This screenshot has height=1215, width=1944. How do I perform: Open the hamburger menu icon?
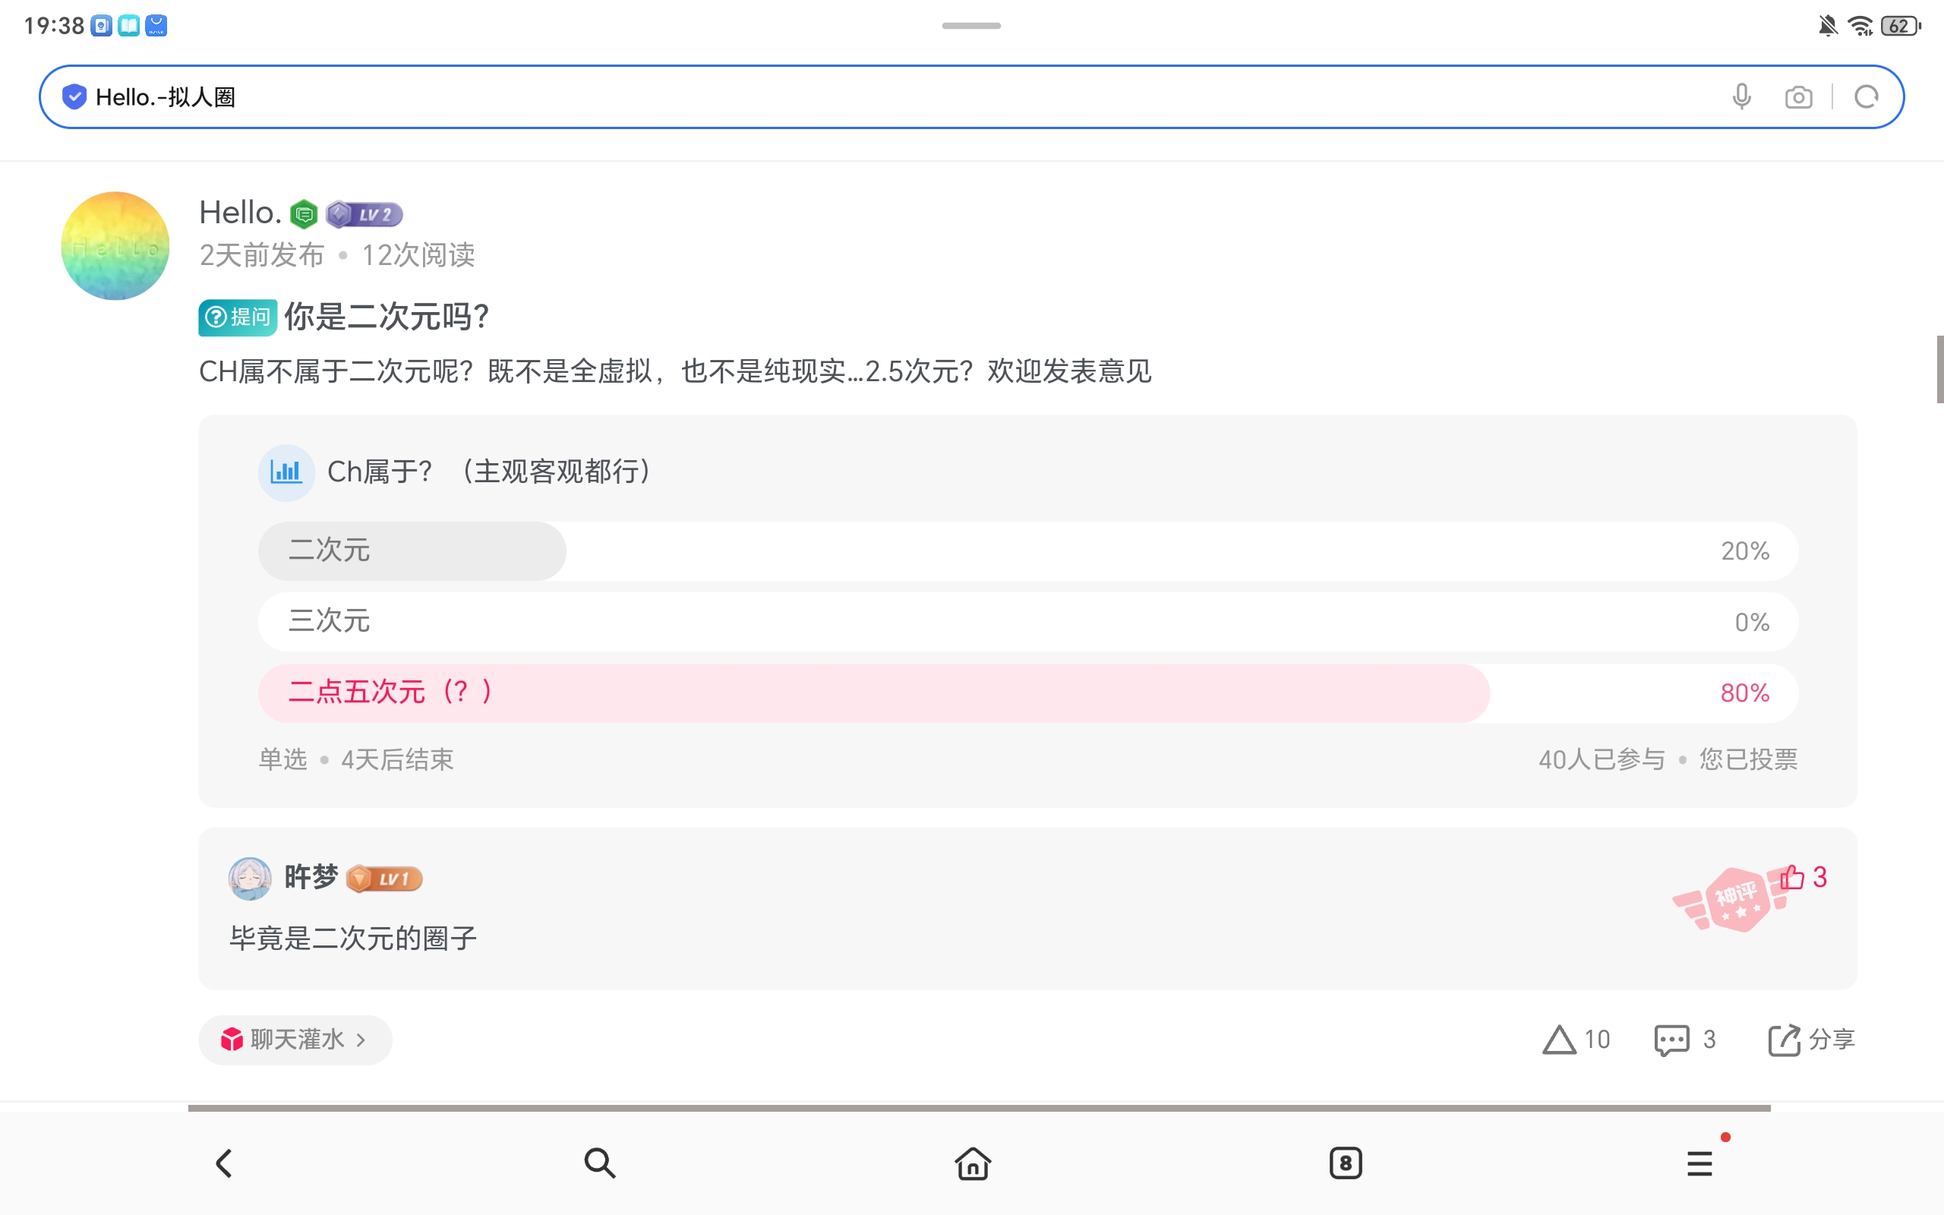(1699, 1163)
